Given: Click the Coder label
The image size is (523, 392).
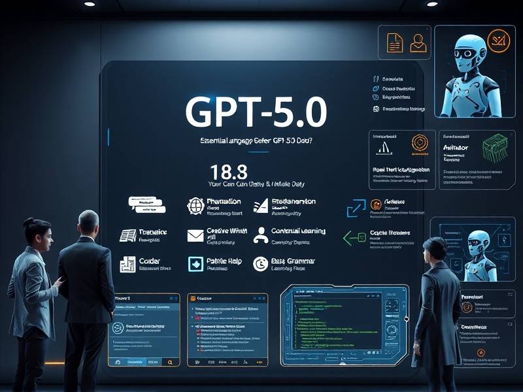Looking at the screenshot, I should pyautogui.click(x=150, y=261).
